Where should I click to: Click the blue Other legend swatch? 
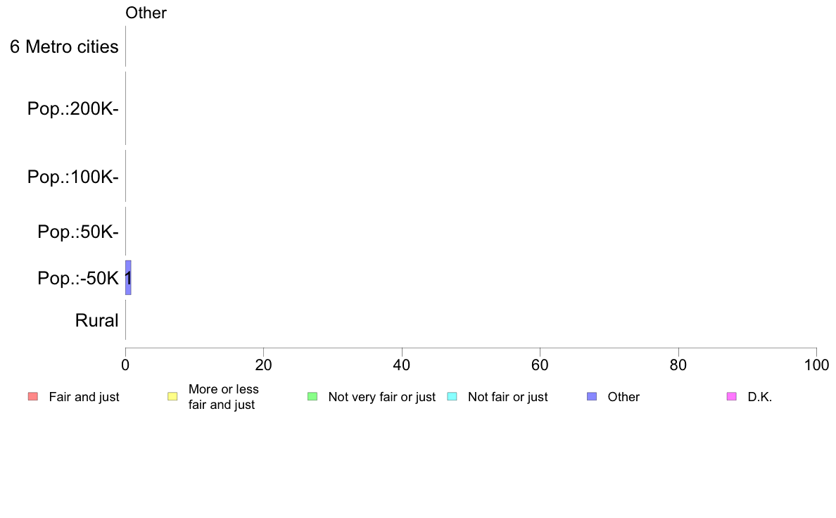click(592, 396)
